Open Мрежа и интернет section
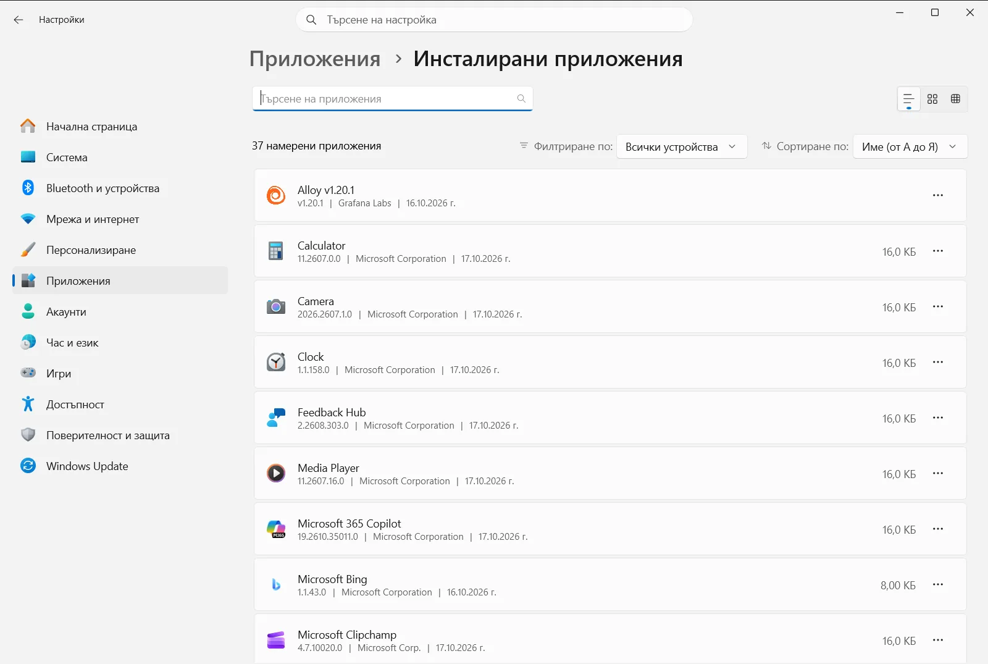This screenshot has height=664, width=988. coord(120,219)
